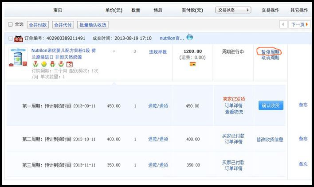314x187 pixels.
Task: Open 订单详情 for the third cycle
Action: pos(233,168)
